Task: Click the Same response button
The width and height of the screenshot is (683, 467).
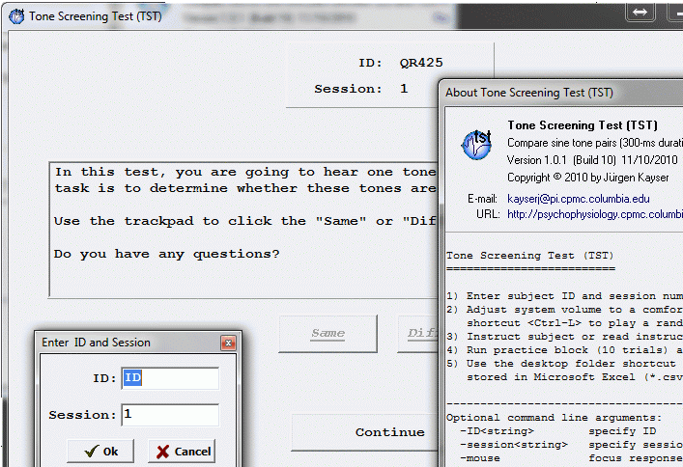Action: click(327, 334)
